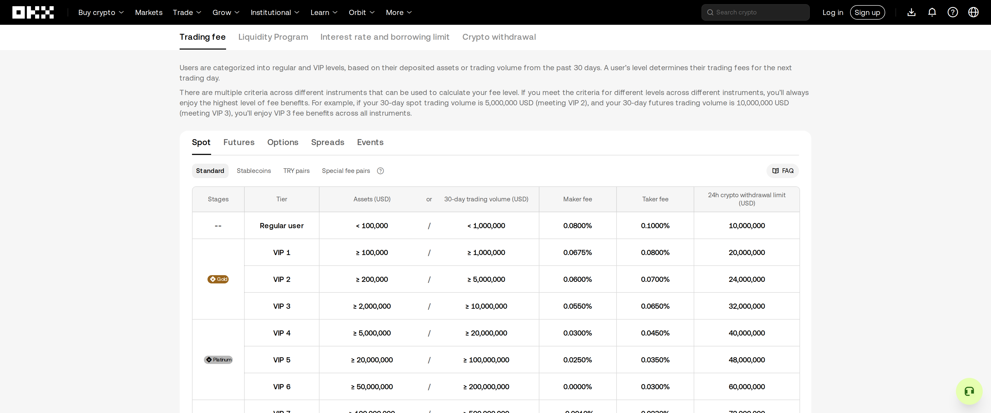This screenshot has height=413, width=991.
Task: Click the Taker fee column header
Action: 655,199
